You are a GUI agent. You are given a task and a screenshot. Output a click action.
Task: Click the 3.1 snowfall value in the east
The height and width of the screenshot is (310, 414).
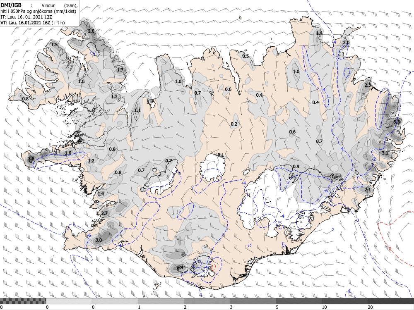click(x=385, y=153)
